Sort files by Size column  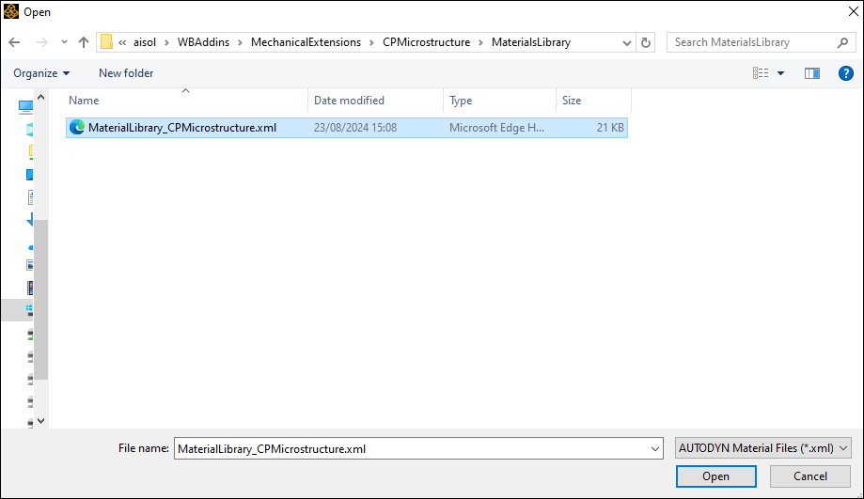pos(593,101)
